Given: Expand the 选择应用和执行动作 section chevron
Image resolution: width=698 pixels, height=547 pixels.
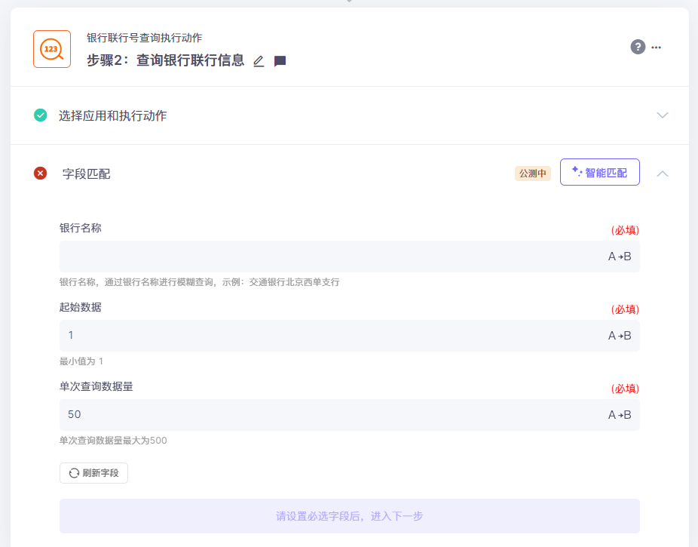Looking at the screenshot, I should coord(663,115).
